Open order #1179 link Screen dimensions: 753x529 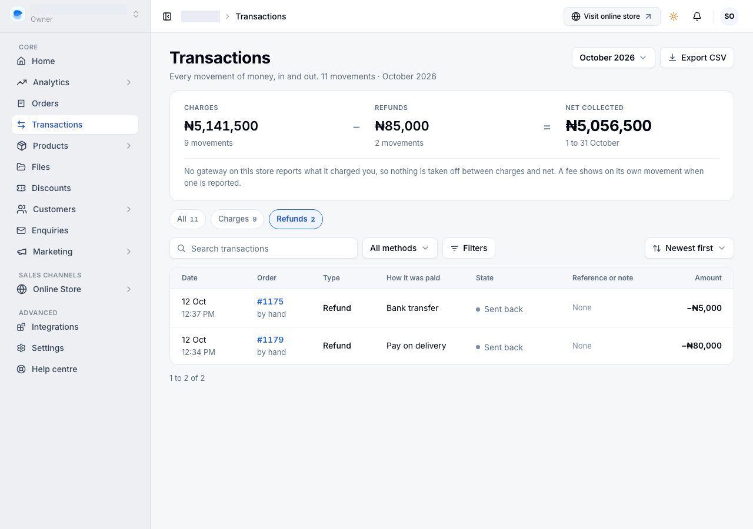point(270,340)
